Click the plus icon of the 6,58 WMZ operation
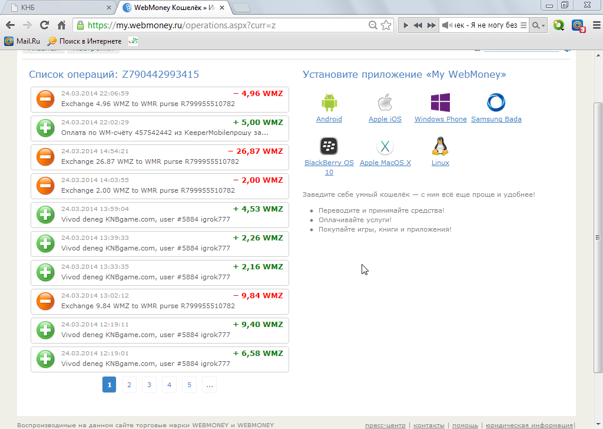This screenshot has height=429, width=603. pos(45,359)
